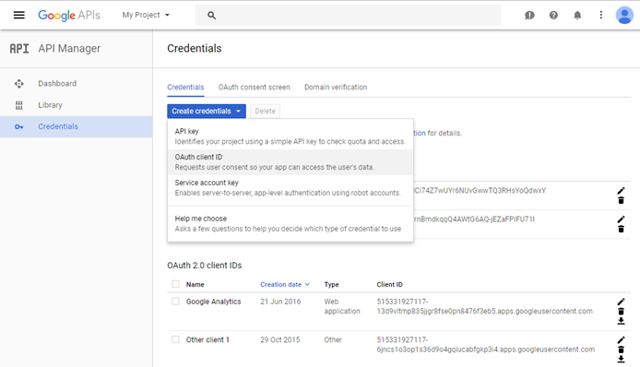Check the Other client 1 row checkbox

[x=175, y=339]
